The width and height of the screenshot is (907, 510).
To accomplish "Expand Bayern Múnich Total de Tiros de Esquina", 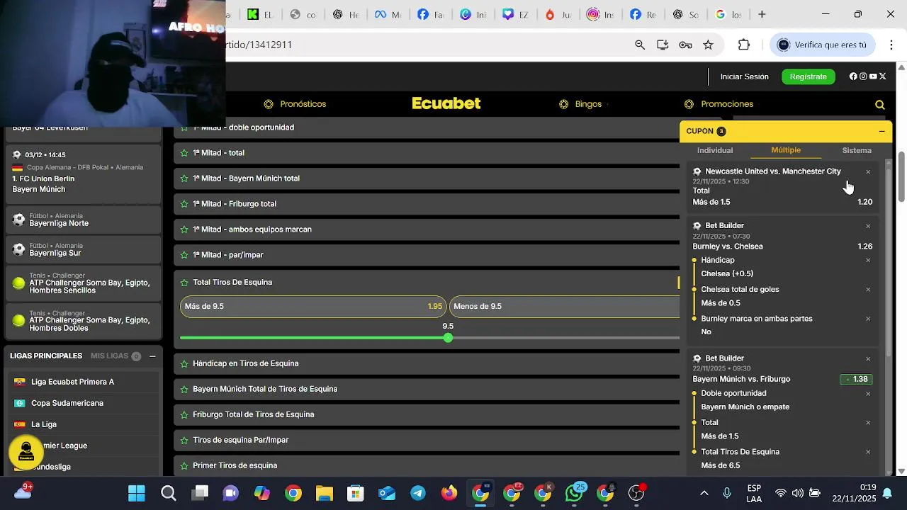I will 427,389.
